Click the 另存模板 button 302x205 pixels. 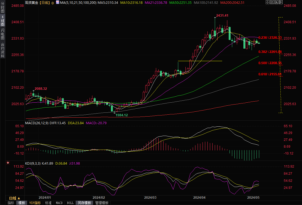click(x=84, y=203)
